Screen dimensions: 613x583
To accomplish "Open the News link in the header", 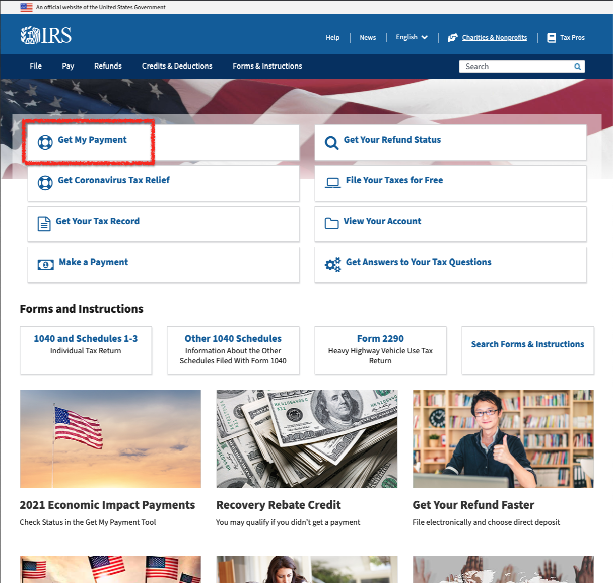I will pos(368,38).
